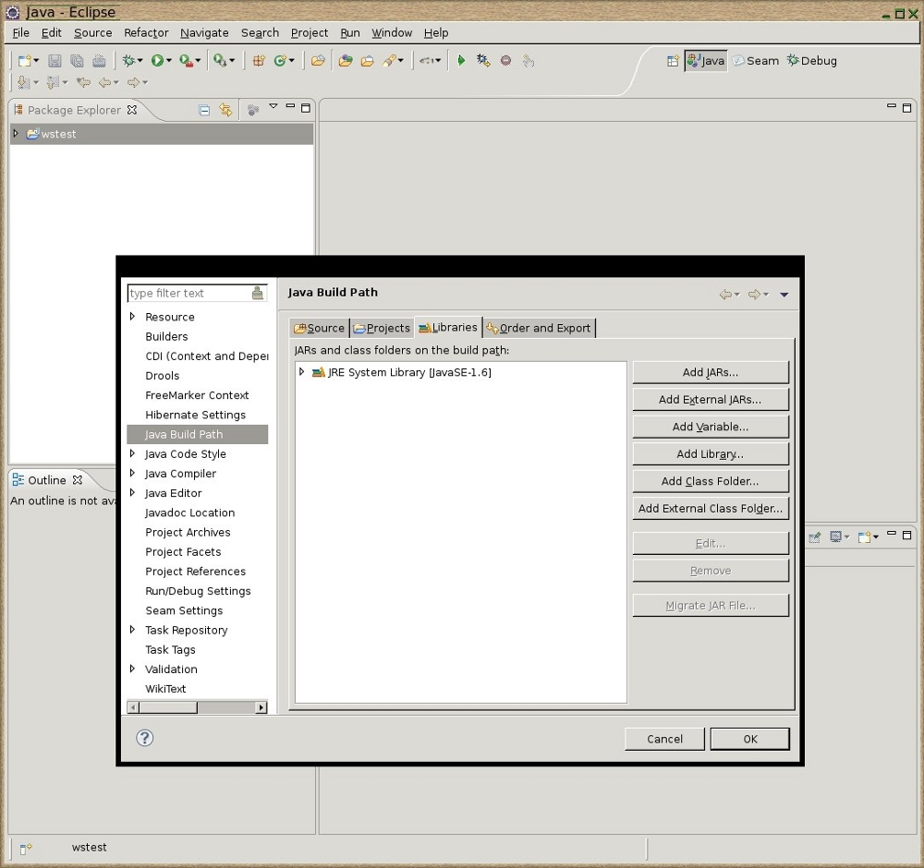
Task: Switch to the Order and Export tab
Action: click(x=539, y=328)
